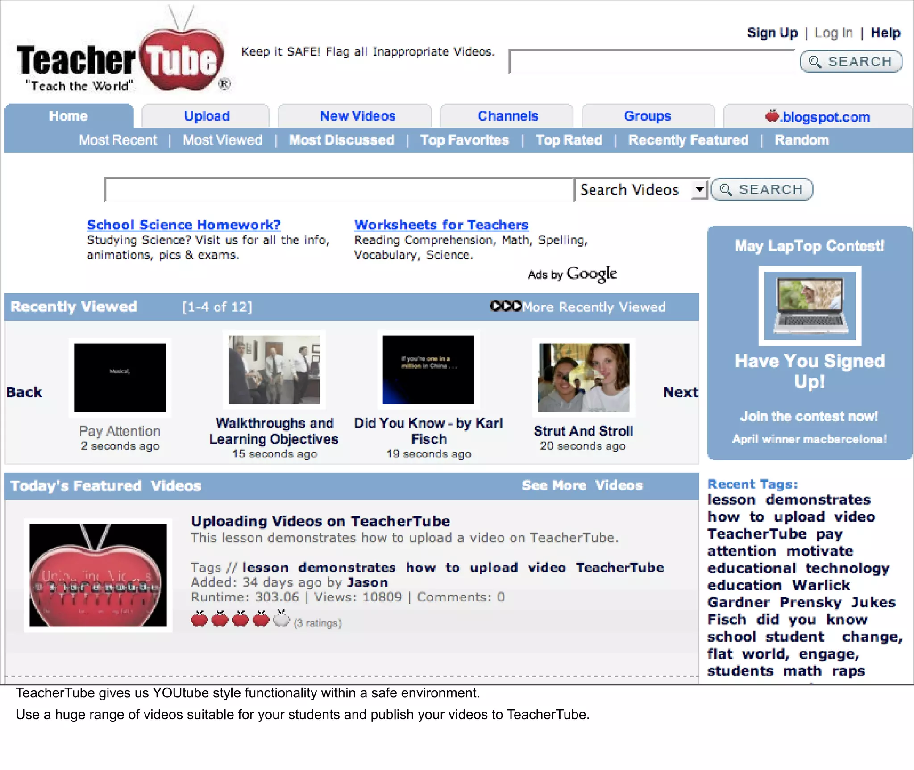The image size is (914, 770).
Task: Open Uploading Videos on TeacherTube thumbnail
Action: (x=98, y=575)
